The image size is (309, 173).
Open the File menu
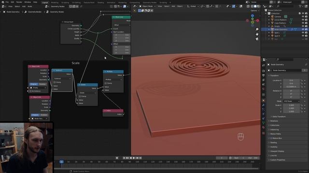[7, 2]
